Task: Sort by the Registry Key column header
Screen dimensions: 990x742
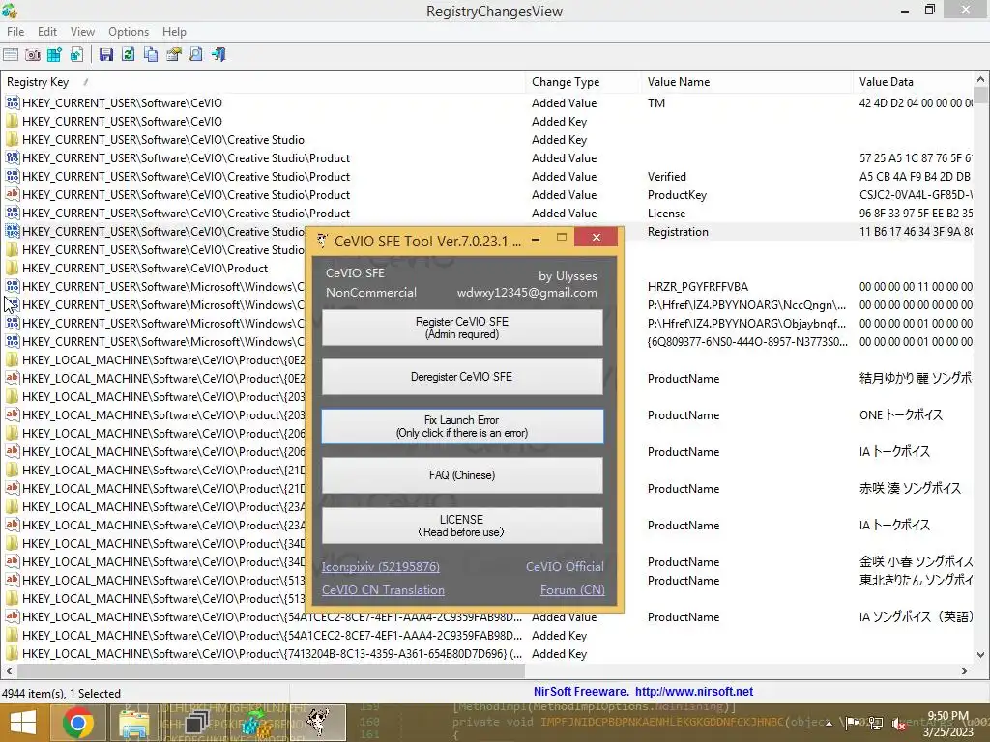Action: pos(263,82)
